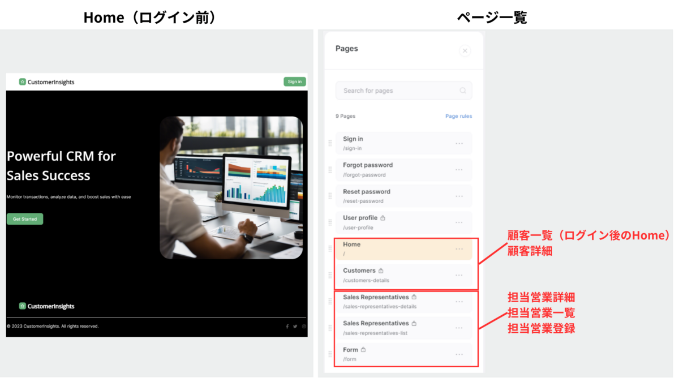The width and height of the screenshot is (679, 382).
Task: Click the lock icon beside Customers
Action: click(381, 271)
